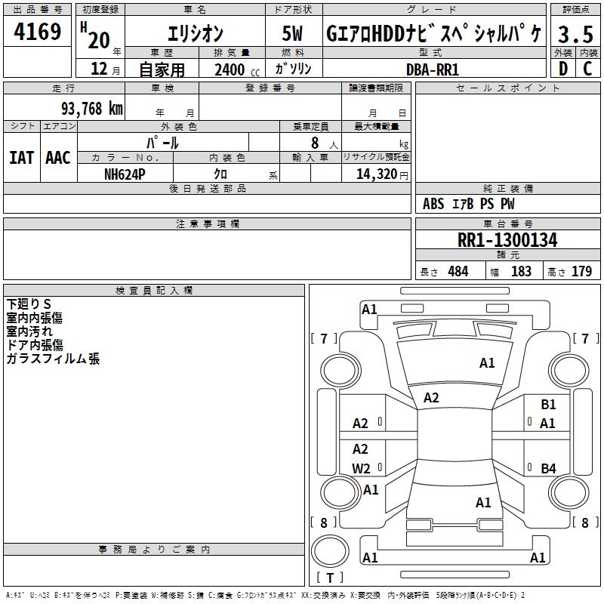Select the exterior color パール
This screenshot has width=604, height=604.
pyautogui.click(x=162, y=143)
